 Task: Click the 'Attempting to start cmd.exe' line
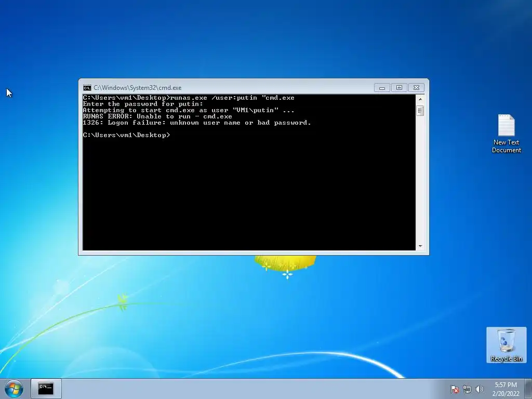click(189, 110)
